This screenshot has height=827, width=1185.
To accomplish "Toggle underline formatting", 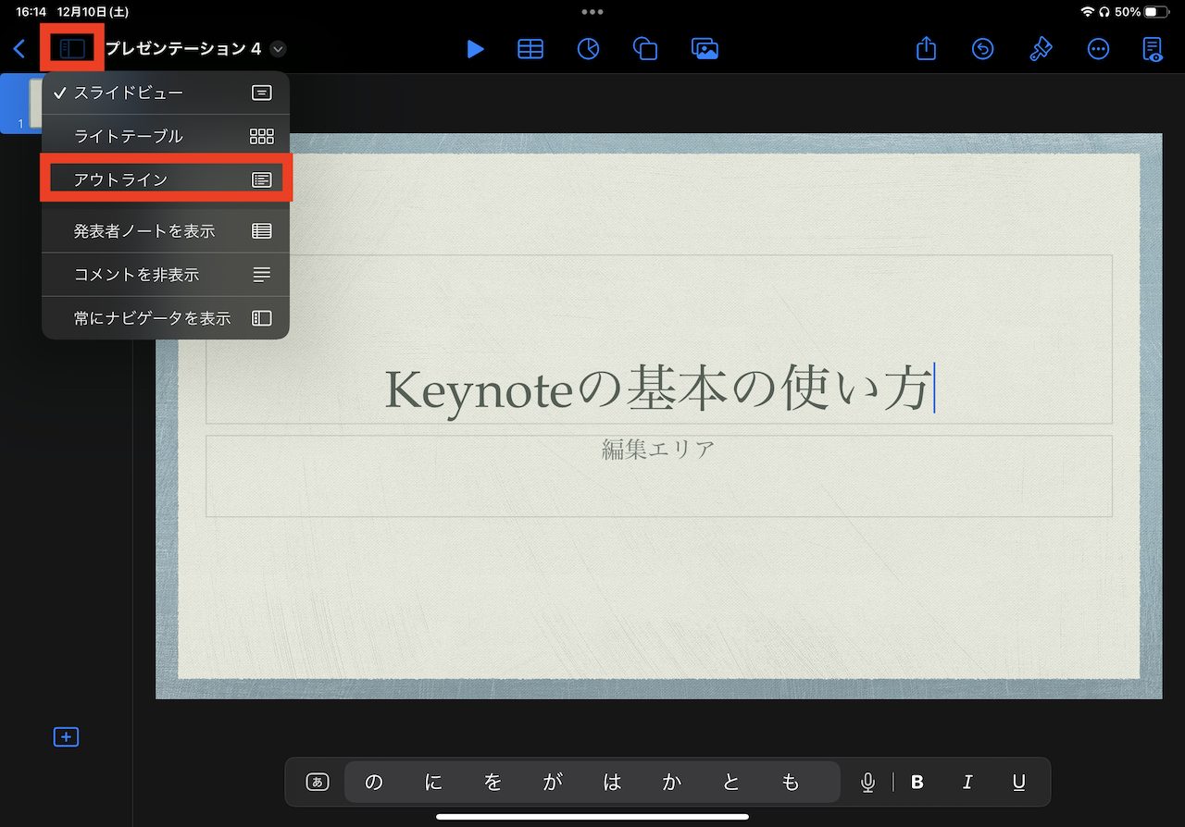I will click(x=1018, y=783).
